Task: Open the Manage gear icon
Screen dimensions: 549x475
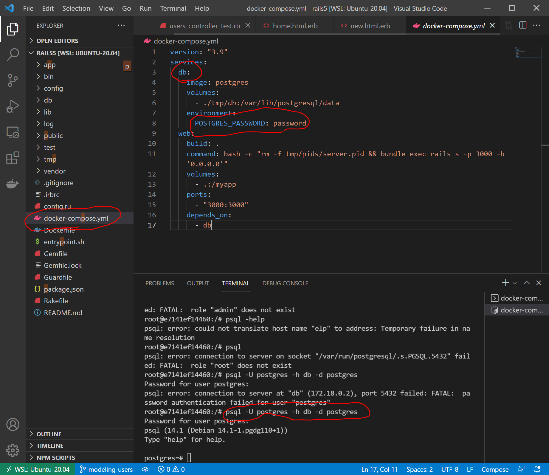Action: pyautogui.click(x=13, y=450)
